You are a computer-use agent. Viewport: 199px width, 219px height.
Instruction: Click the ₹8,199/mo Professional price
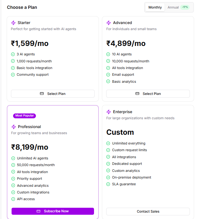30,147
